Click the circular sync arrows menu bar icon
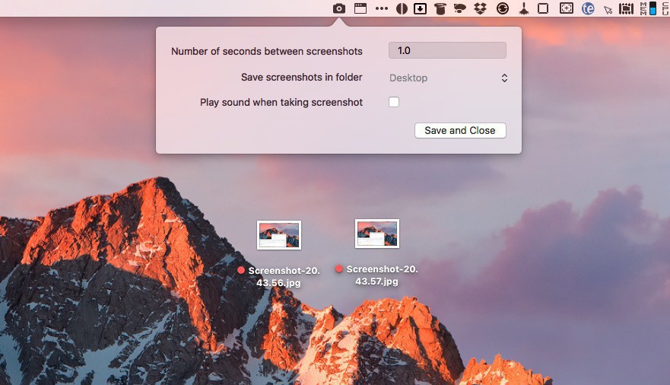Image resolution: width=670 pixels, height=385 pixels. point(503,8)
